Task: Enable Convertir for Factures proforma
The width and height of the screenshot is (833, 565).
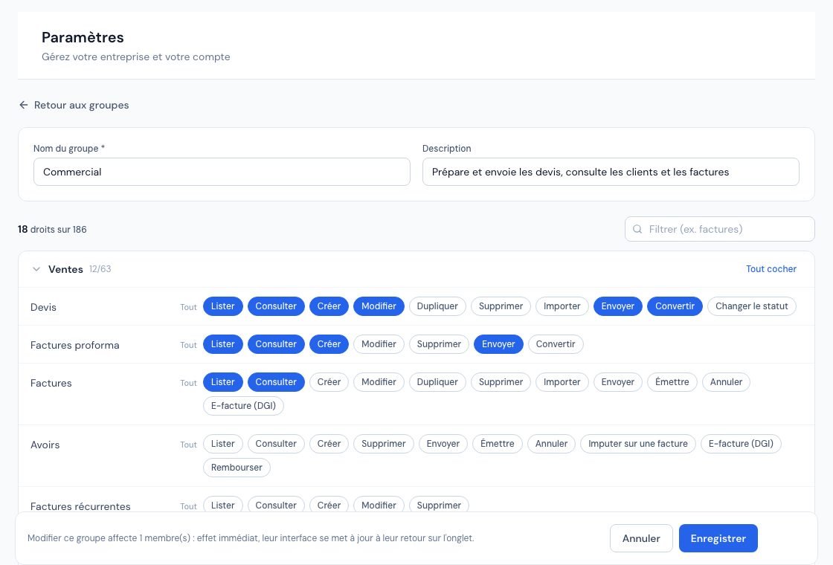Action: click(x=556, y=344)
